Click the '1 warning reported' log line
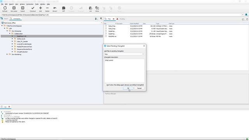 point(11,120)
